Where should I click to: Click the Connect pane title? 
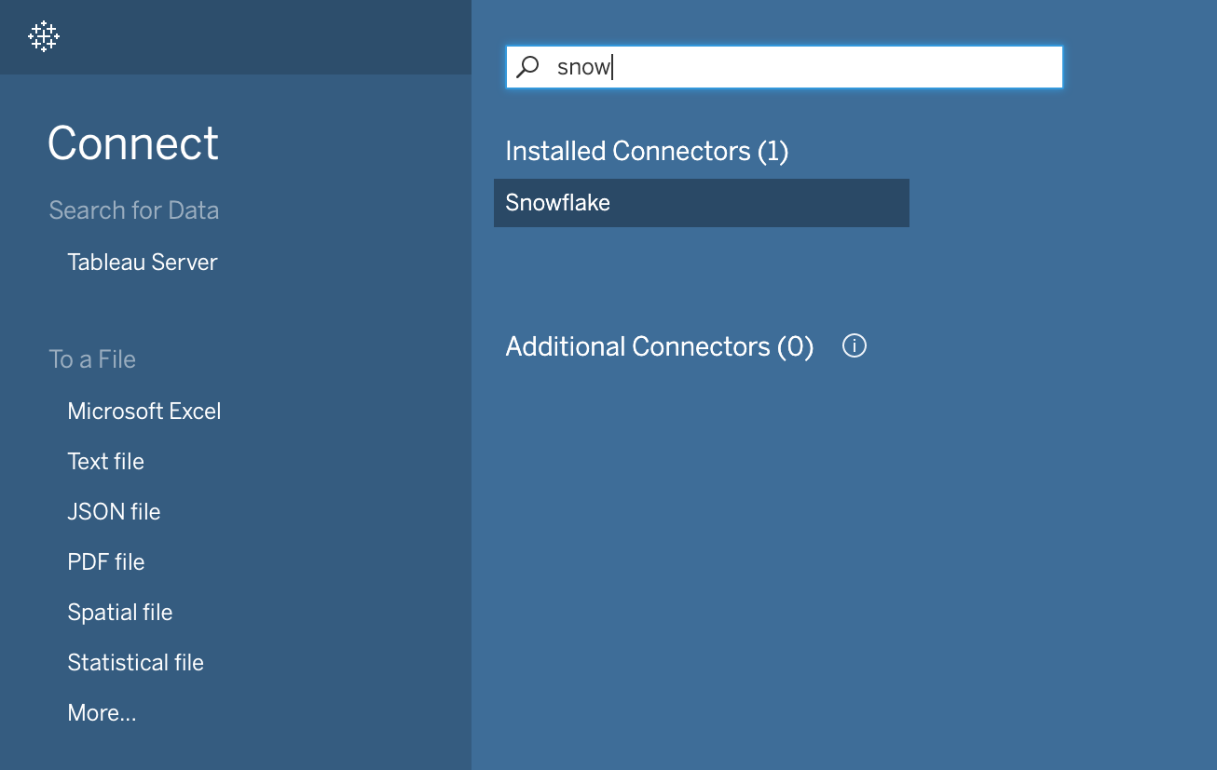(x=133, y=143)
